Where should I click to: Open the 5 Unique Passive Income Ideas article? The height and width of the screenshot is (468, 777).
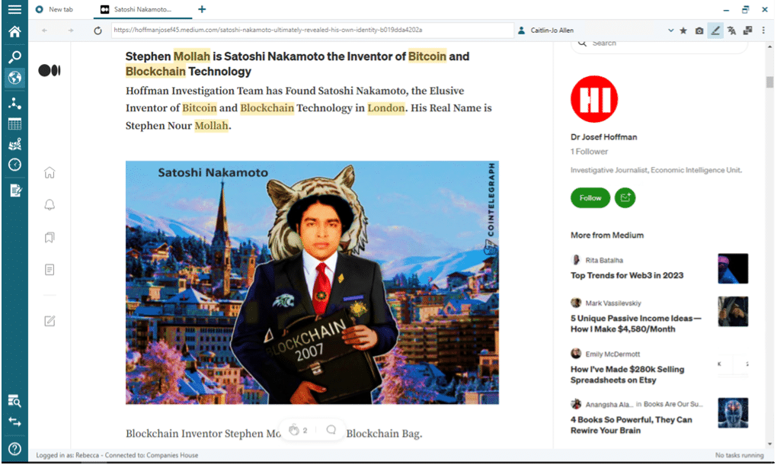636,324
